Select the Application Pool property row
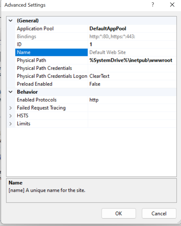The height and width of the screenshot is (226, 181). click(x=35, y=29)
